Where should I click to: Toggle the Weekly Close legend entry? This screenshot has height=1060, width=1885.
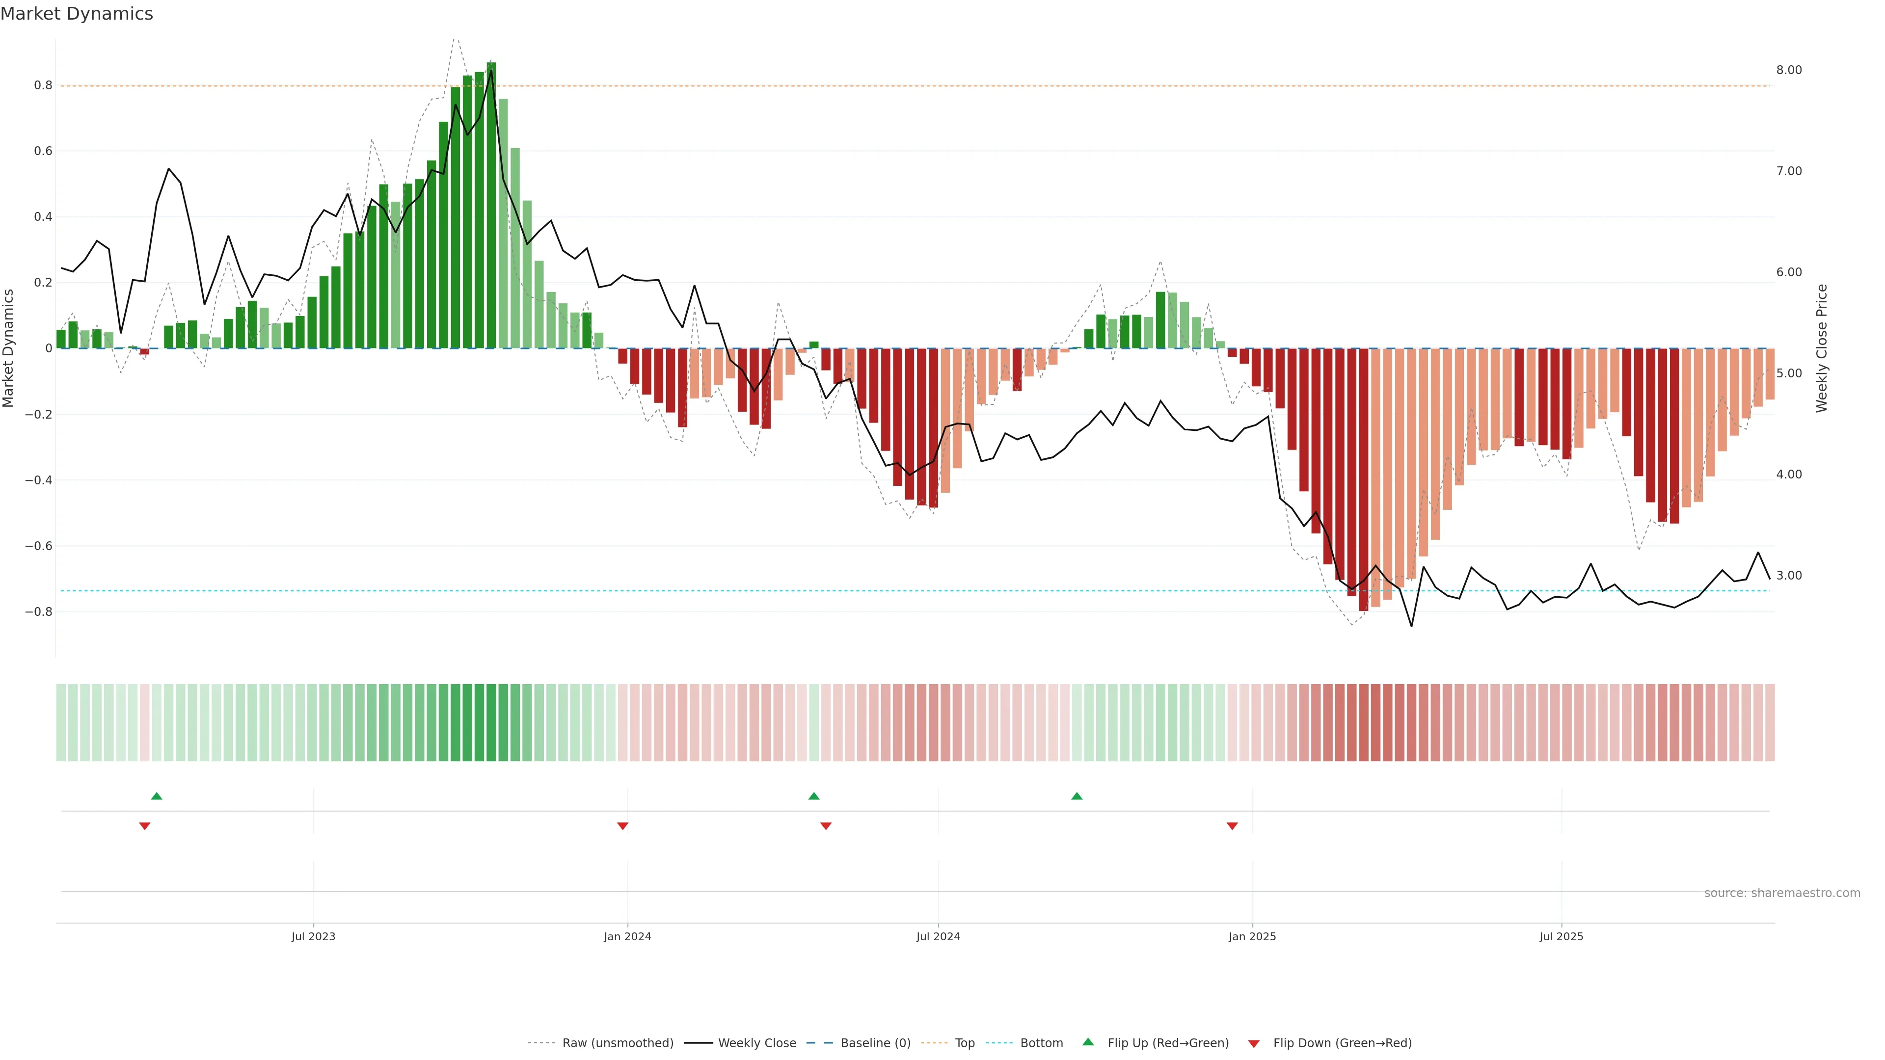point(756,1043)
